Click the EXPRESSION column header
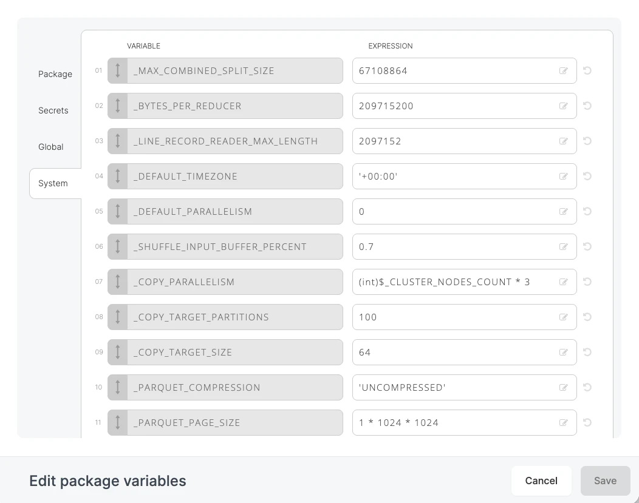Viewport: 639px width, 503px height. [391, 46]
